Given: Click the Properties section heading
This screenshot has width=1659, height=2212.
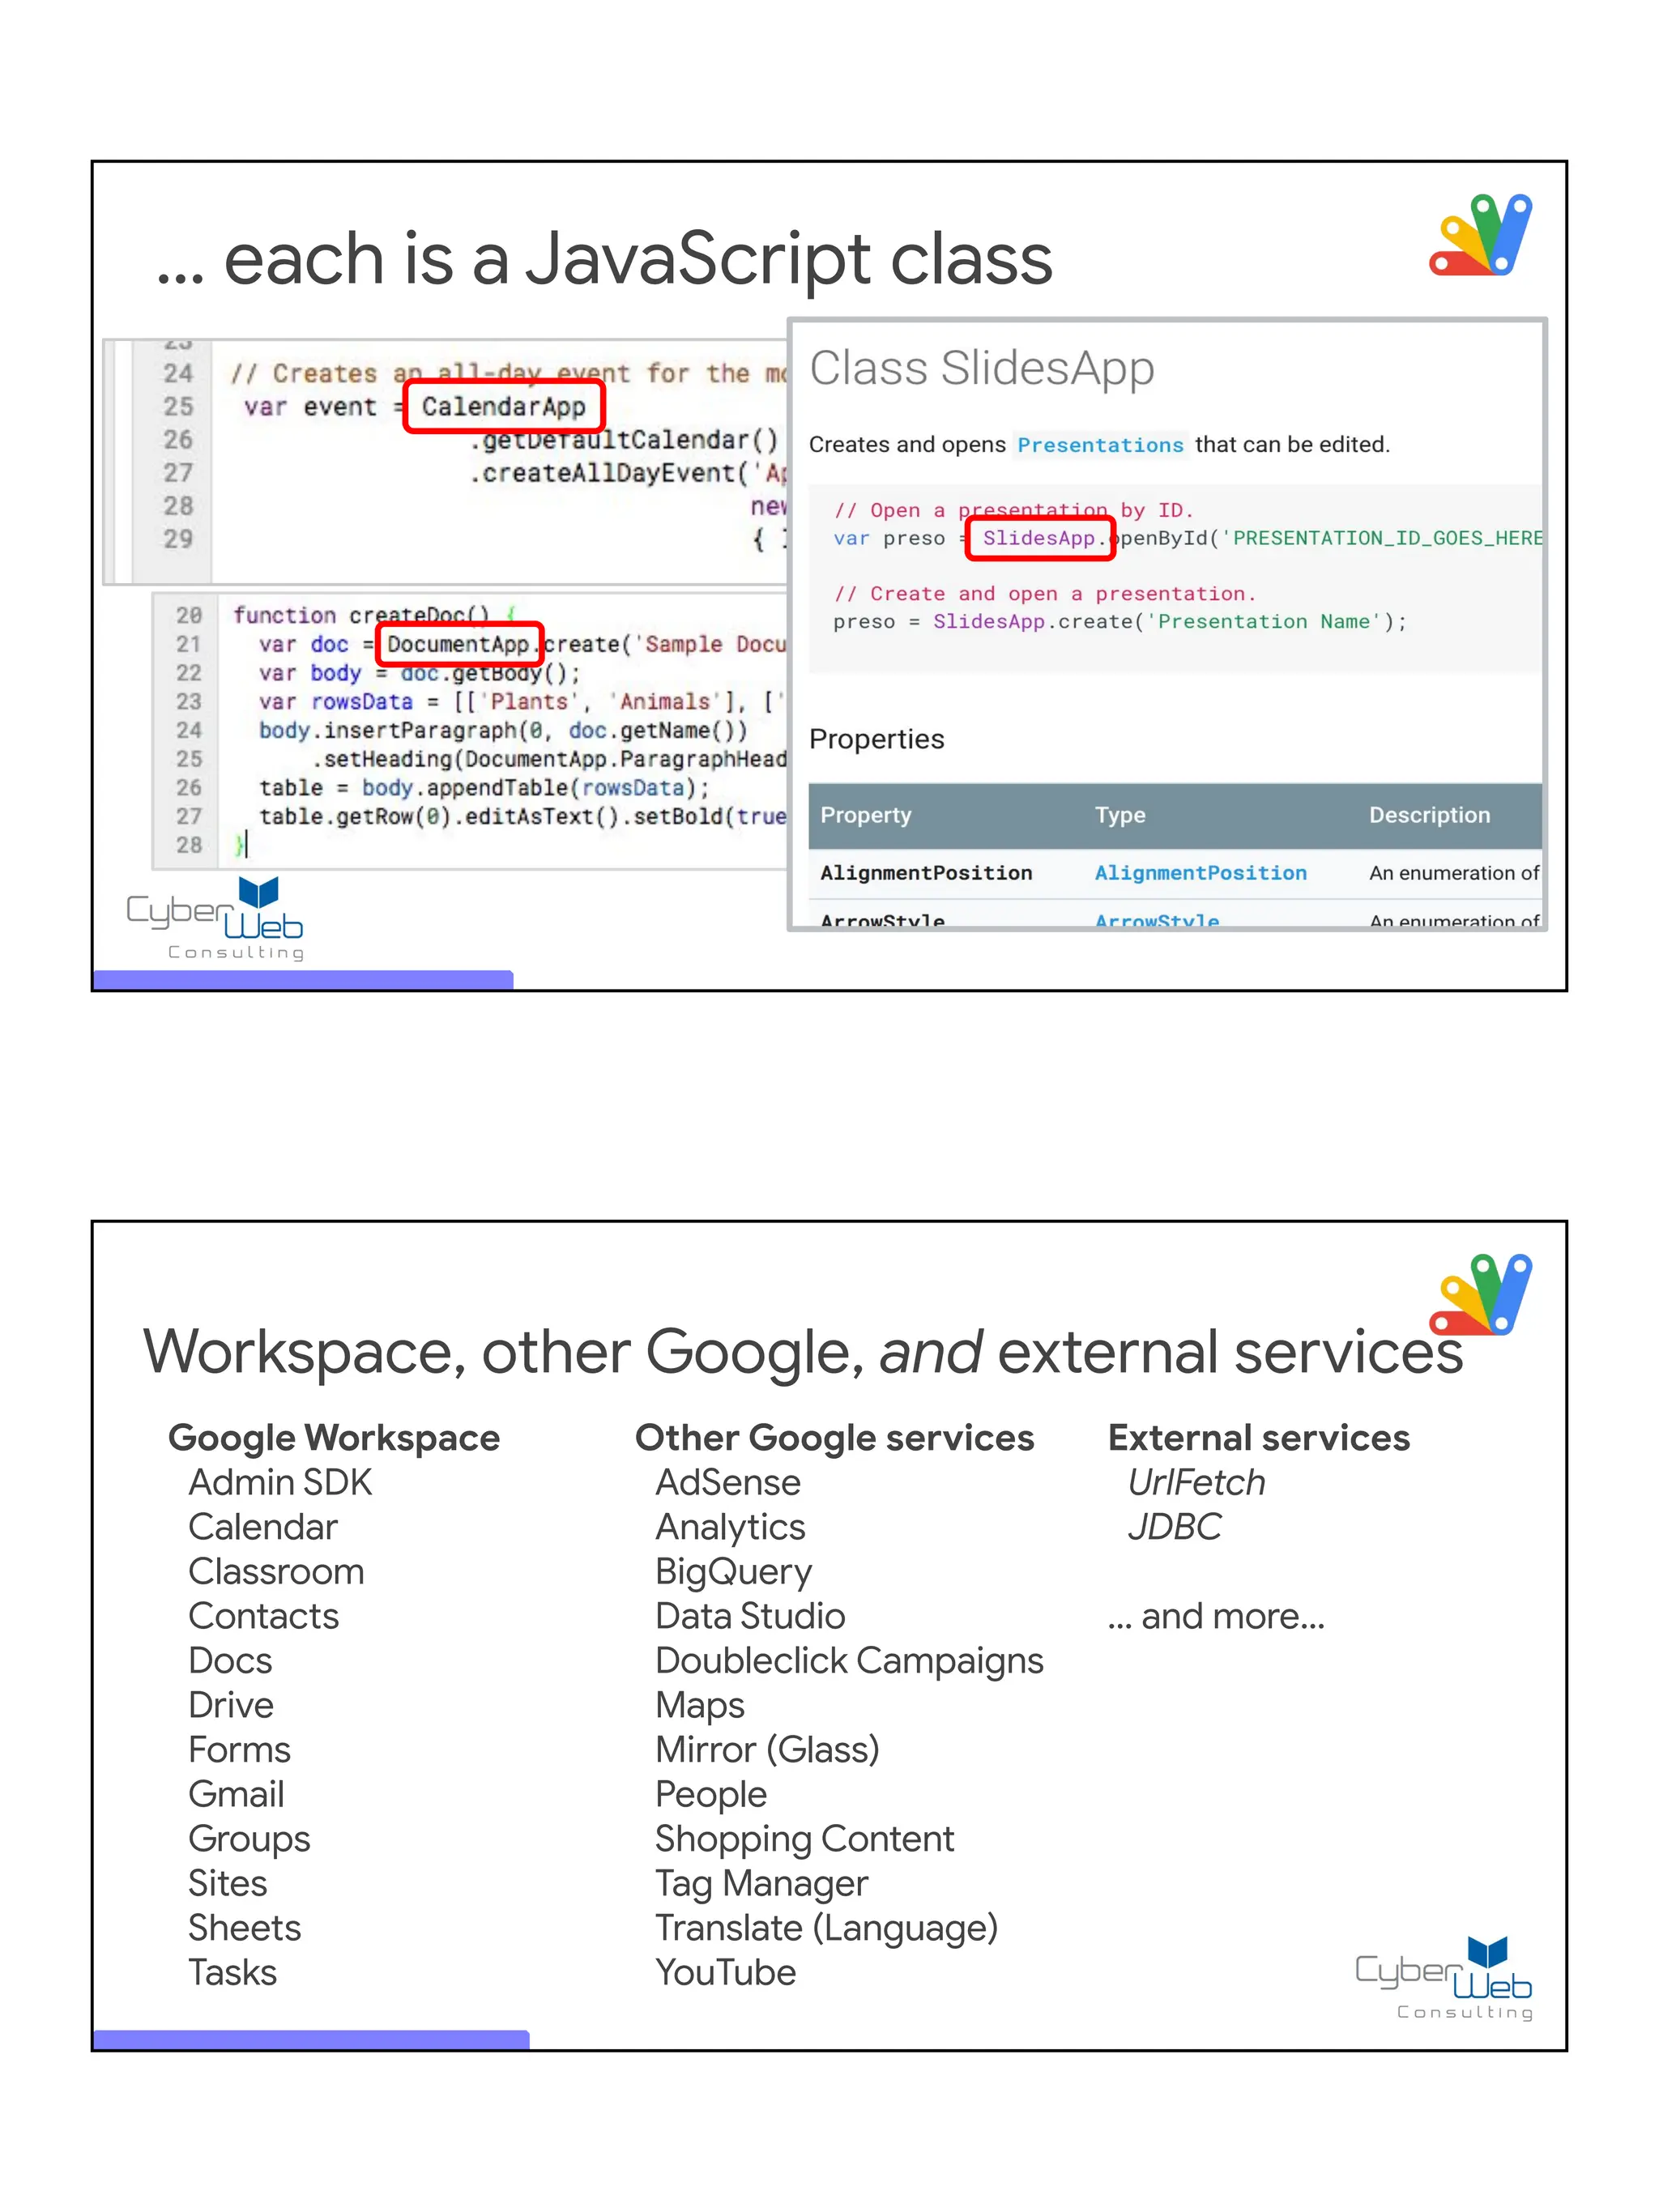Looking at the screenshot, I should 877,739.
